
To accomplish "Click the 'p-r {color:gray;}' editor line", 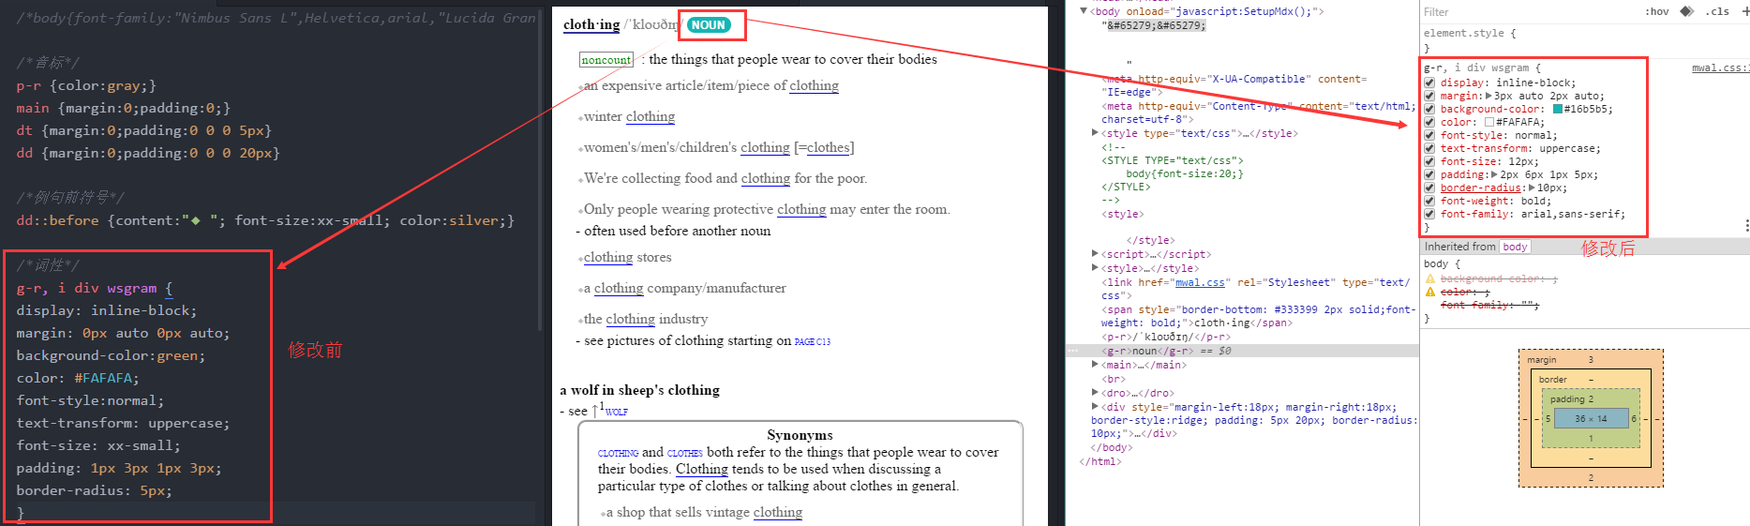I will tap(86, 85).
